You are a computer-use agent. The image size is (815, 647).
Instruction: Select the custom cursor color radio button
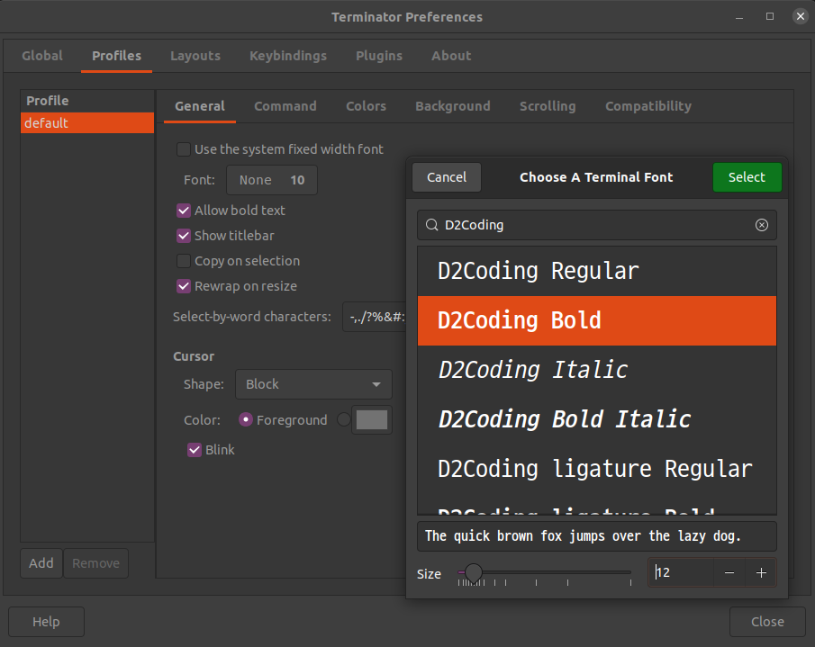tap(344, 419)
